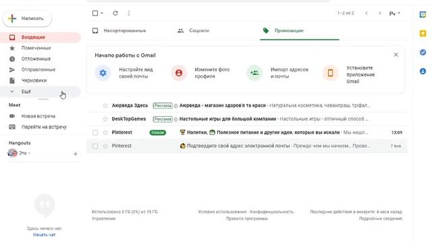
Task: Expand the Ещё more labels list
Action: pos(40,92)
